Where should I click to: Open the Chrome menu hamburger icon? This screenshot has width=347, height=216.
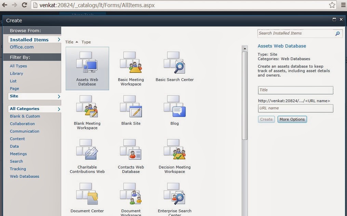343,5
